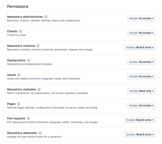Click info icon next to Checks
This screenshot has width=162, height=144.
pos(20,31)
